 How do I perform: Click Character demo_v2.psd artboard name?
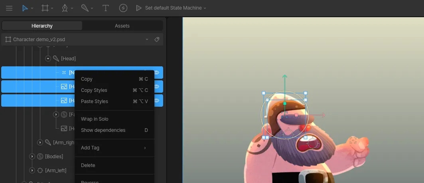coord(39,40)
